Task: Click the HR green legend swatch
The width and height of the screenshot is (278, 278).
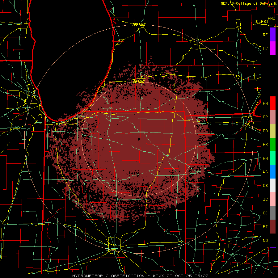Action: tap(273, 145)
